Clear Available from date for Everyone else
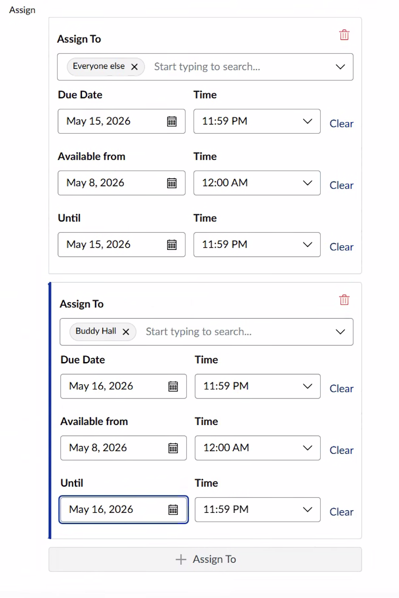399x598 pixels. pyautogui.click(x=341, y=185)
